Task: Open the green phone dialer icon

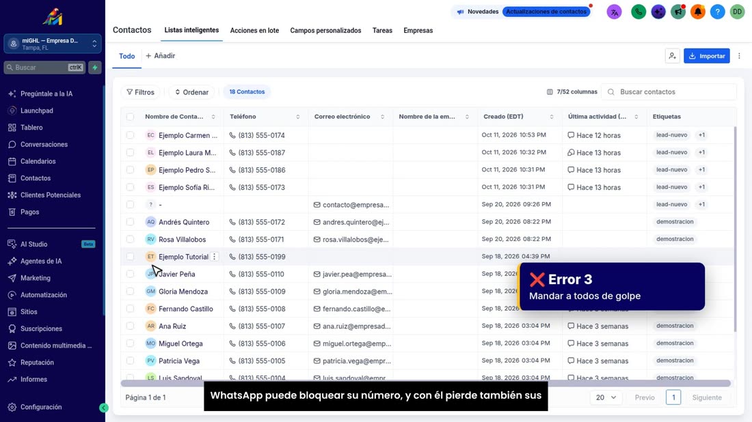Action: [x=639, y=12]
